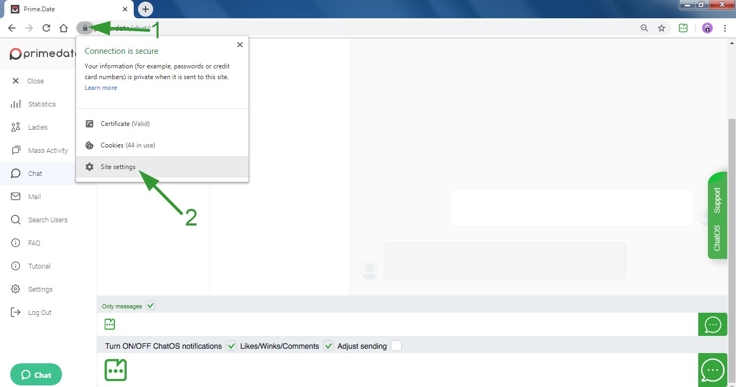Open the Chrome three-dot menu
The width and height of the screenshot is (736, 387).
click(x=725, y=28)
